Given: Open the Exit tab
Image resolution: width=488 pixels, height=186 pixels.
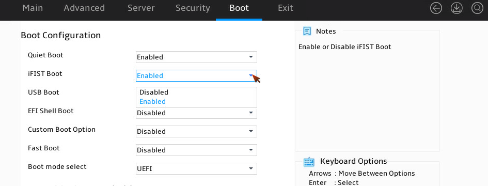Looking at the screenshot, I should click(286, 8).
